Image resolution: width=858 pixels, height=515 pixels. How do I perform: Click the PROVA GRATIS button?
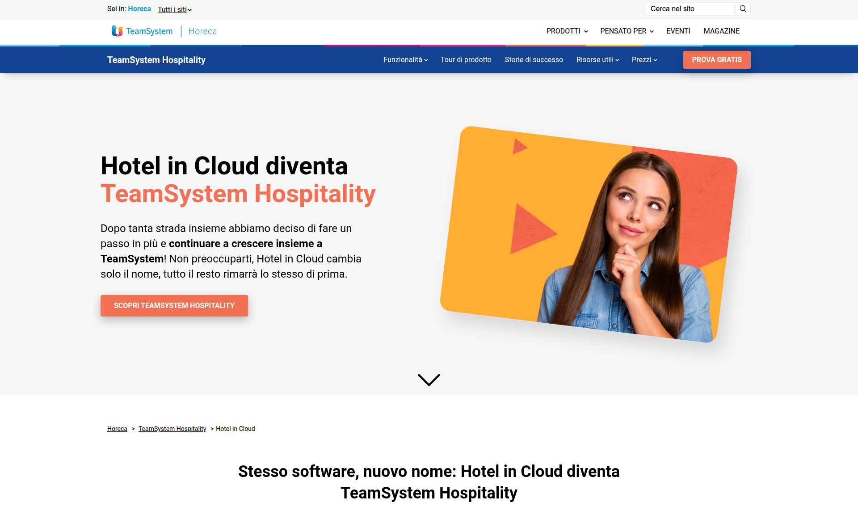(x=717, y=59)
